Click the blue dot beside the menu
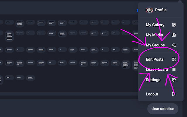The width and height of the screenshot is (187, 117). [137, 10]
